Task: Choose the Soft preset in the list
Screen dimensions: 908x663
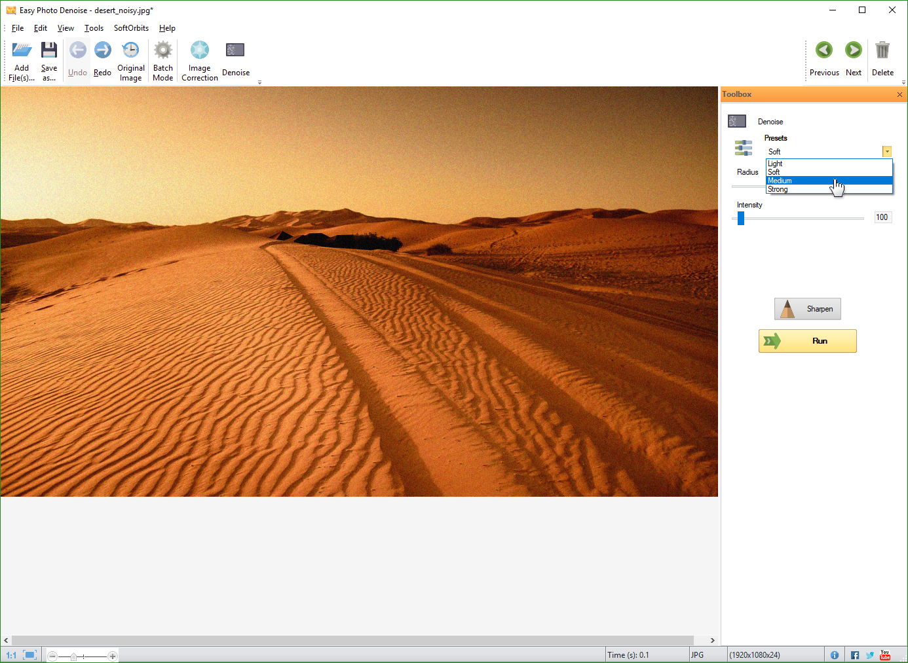Action: [x=829, y=172]
